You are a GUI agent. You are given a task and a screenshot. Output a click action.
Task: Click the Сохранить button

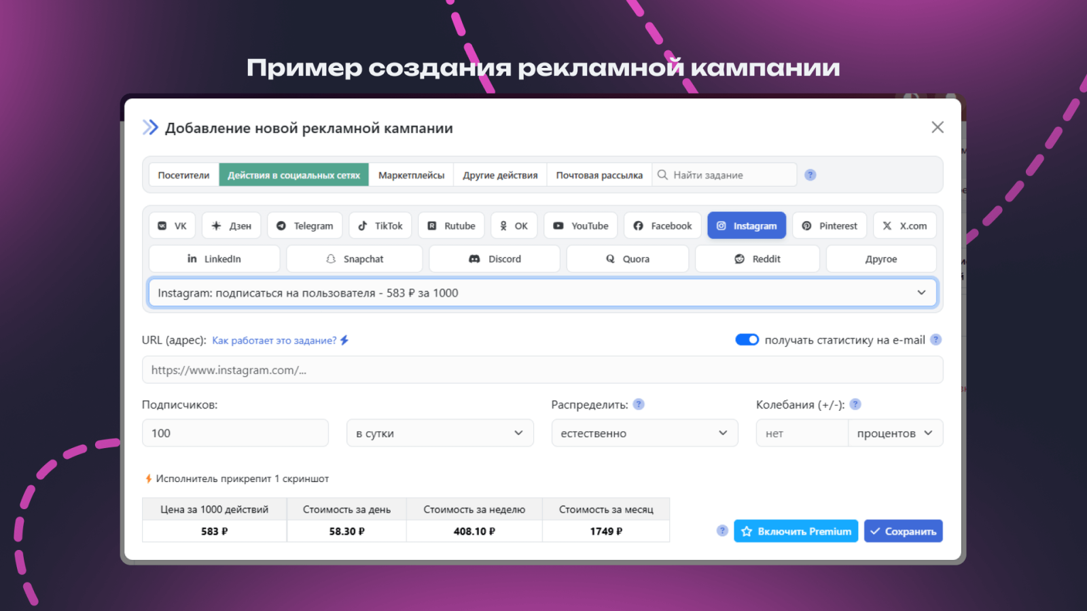tap(903, 532)
